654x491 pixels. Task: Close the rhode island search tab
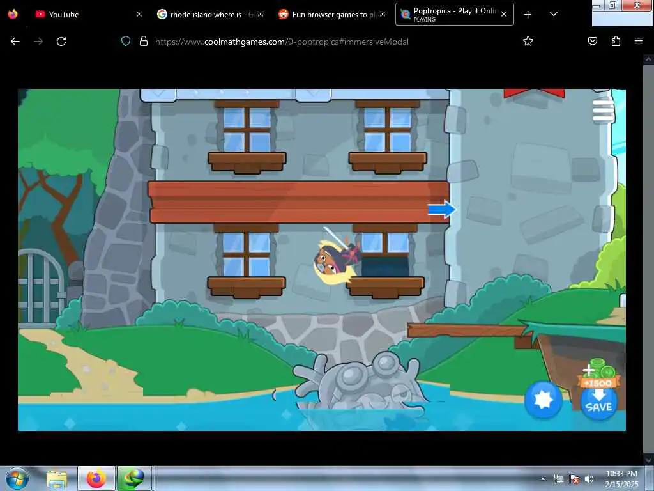point(261,14)
